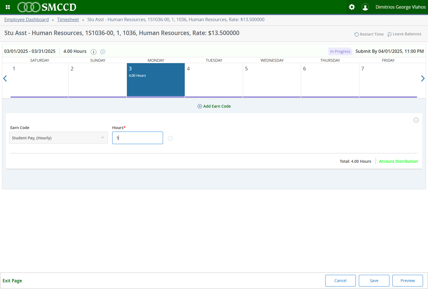Viewport: 428px width, 289px height.
Task: Click Add Earn Code
Action: pyautogui.click(x=214, y=106)
